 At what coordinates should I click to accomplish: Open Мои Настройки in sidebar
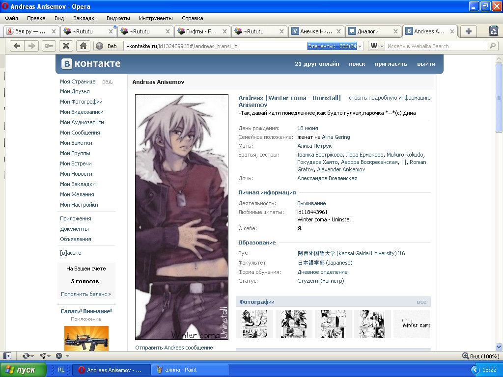[79, 205]
